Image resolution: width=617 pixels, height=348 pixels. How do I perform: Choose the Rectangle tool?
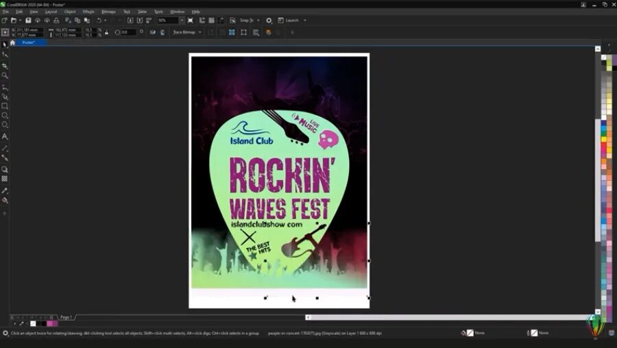(5, 105)
